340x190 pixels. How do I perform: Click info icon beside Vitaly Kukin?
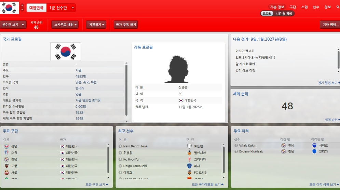coord(236,146)
